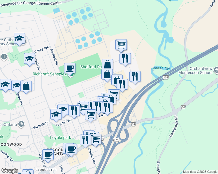Image resolution: width=218 pixels, height=174 pixels.
Task: Select the upper shopping bag marker by Shefford Park
Action: (x=107, y=64)
